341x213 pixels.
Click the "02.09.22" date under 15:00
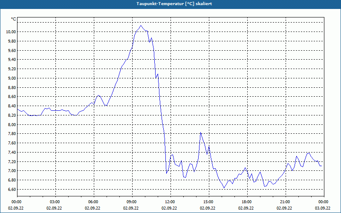point(208,208)
